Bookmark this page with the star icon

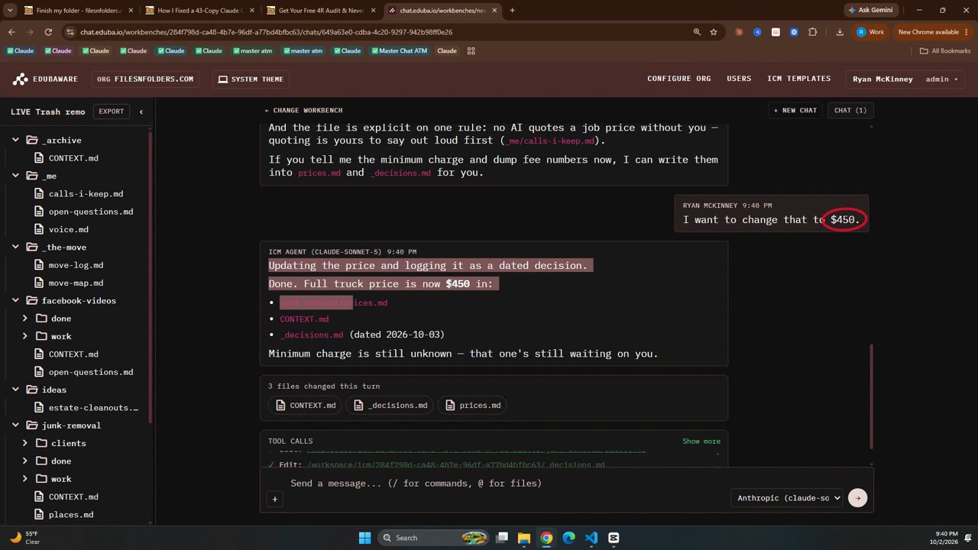point(714,32)
